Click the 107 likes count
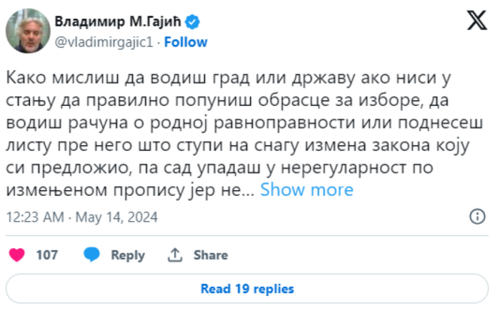The height and width of the screenshot is (311, 500). (47, 255)
